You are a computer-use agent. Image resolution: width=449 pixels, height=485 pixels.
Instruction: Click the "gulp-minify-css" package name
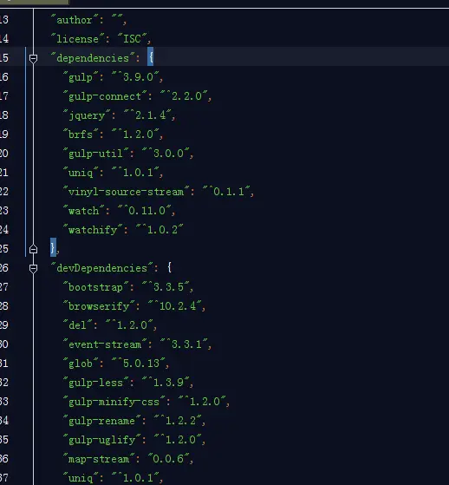114,402
